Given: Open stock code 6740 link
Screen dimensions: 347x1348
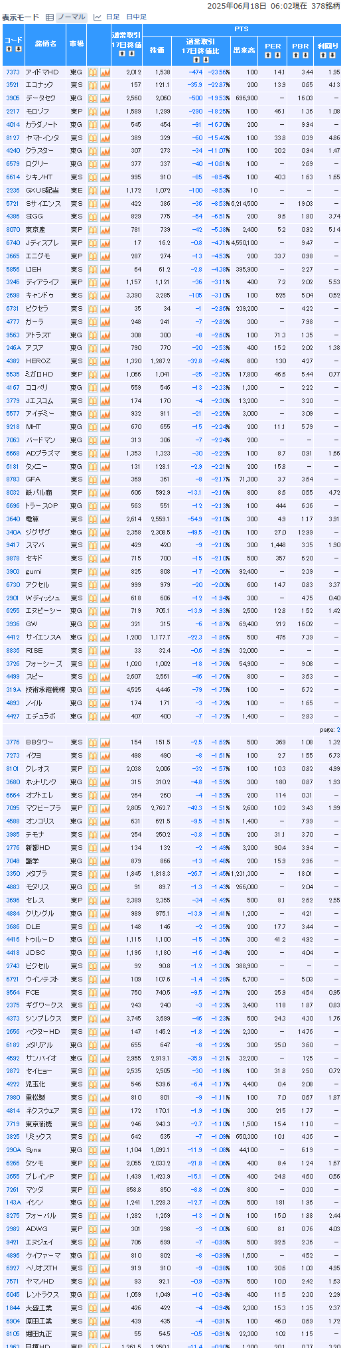Looking at the screenshot, I should pyautogui.click(x=13, y=243).
